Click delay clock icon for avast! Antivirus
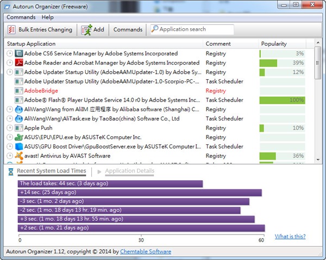The width and height of the screenshot is (326, 260). coord(10,156)
